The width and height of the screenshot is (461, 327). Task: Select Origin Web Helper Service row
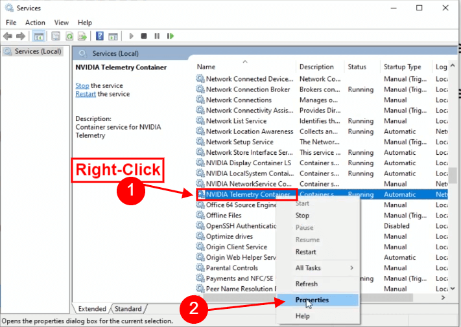(x=236, y=258)
